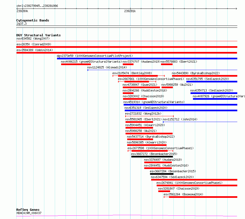This screenshot has height=219, width=245.
Task: Click the RefSeq Genes track title
Action: pyautogui.click(x=28, y=210)
